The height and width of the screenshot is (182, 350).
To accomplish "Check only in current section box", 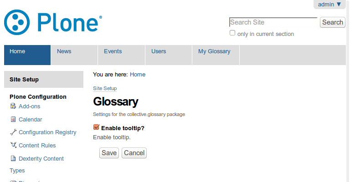I will [232, 33].
